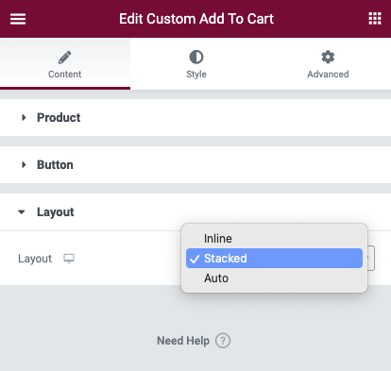Click the half-circle Style icon
Screen dimensions: 391x371
pyautogui.click(x=196, y=58)
